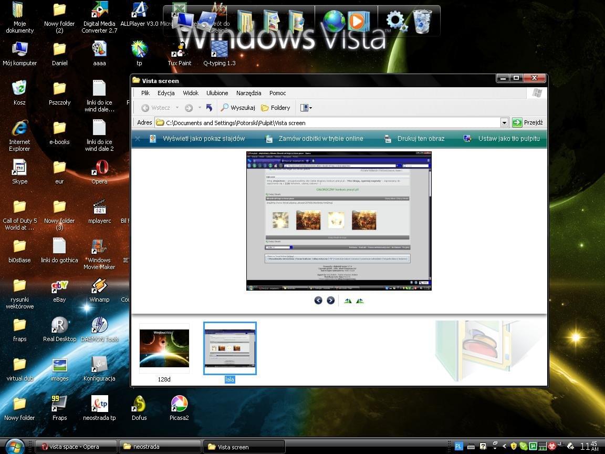Open neostrada tp desktop shortcut

pos(100,408)
